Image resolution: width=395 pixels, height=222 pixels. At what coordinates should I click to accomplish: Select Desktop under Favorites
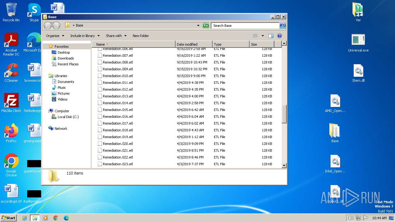pos(64,52)
